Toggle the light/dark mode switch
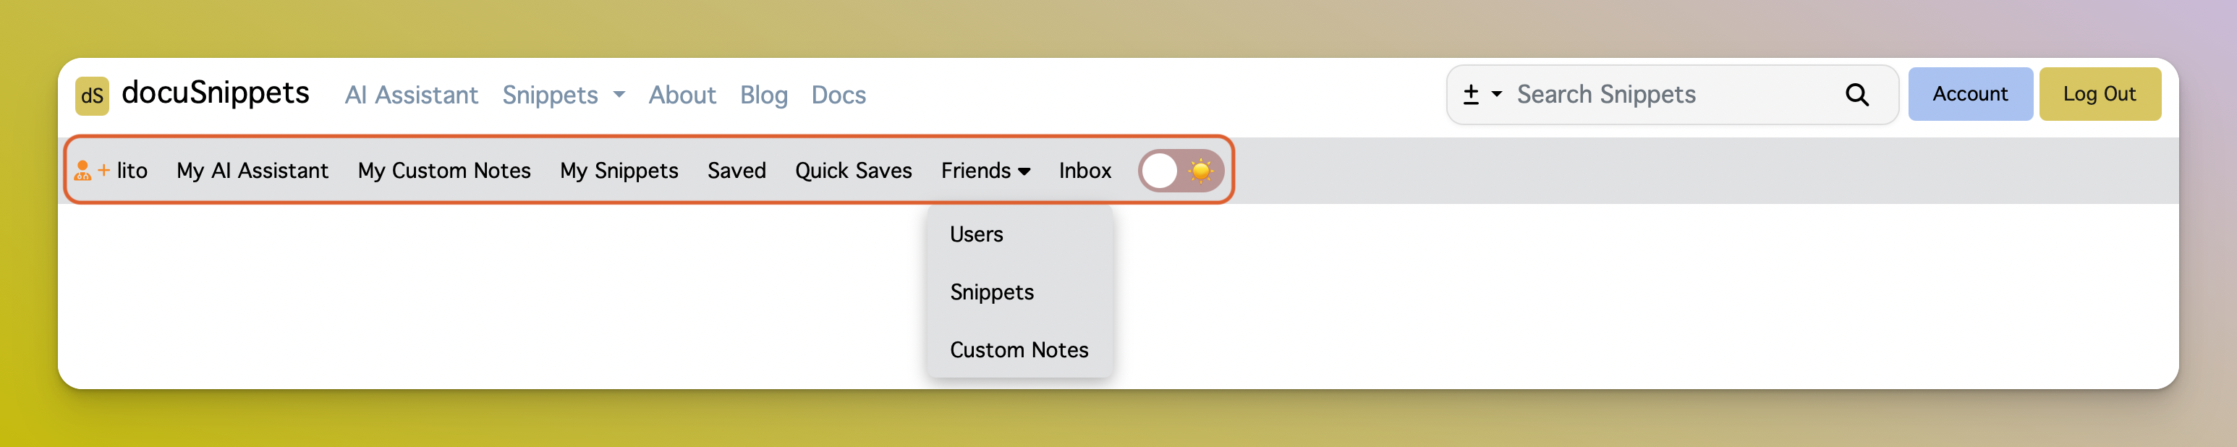This screenshot has width=2237, height=447. 1180,170
